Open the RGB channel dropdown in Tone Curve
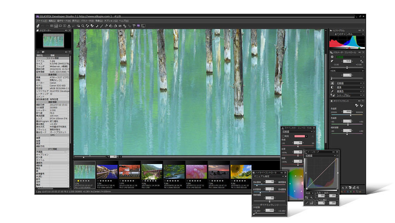 coord(309,192)
